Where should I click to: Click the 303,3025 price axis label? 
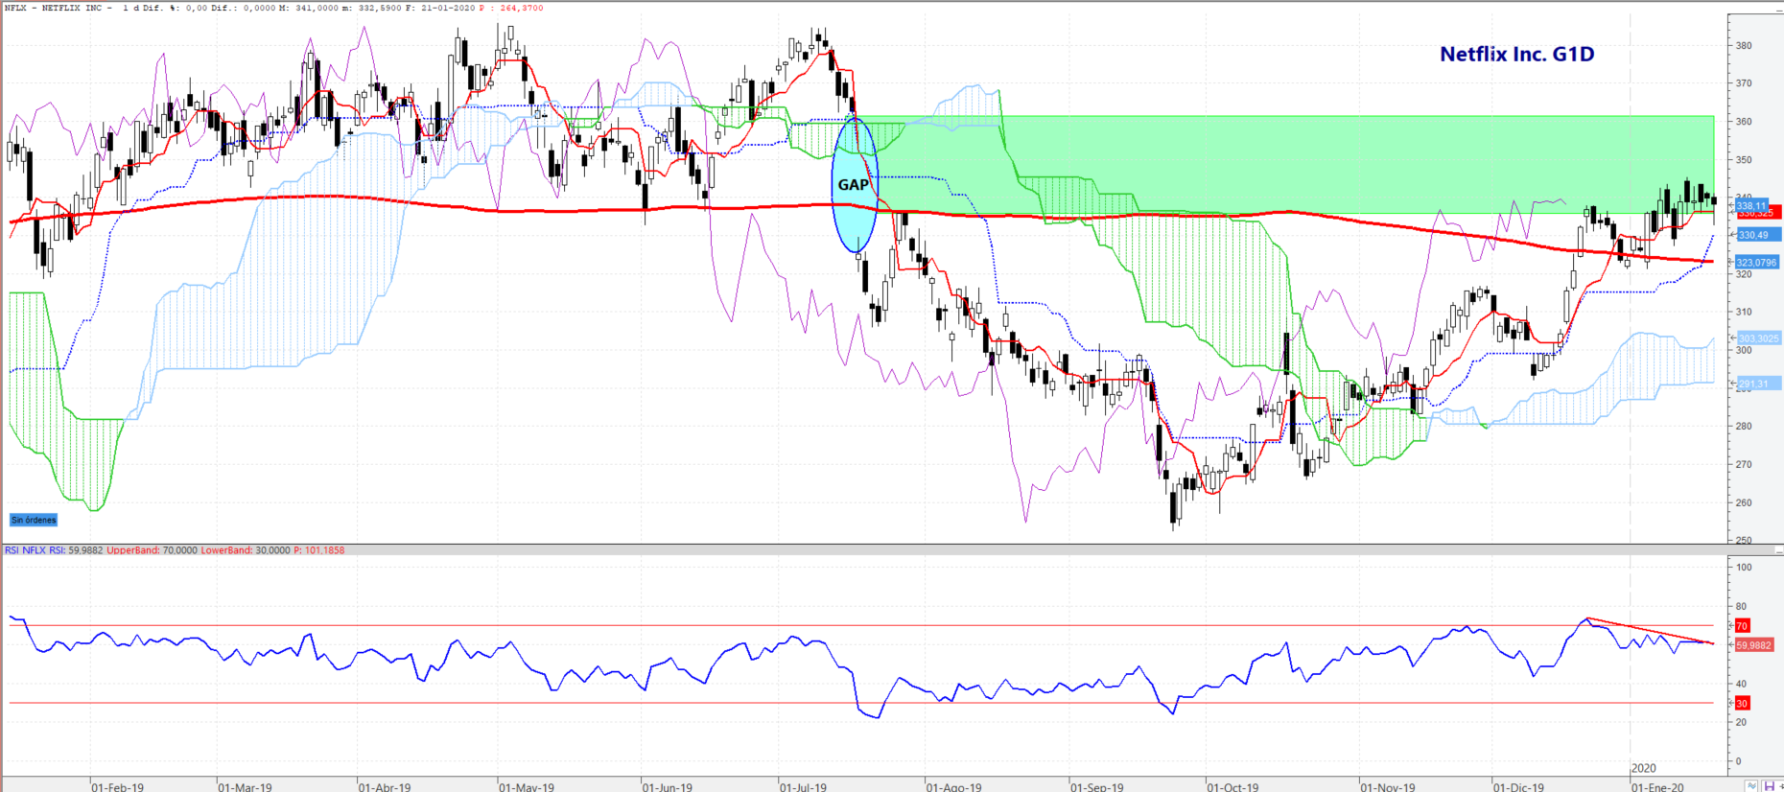click(x=1757, y=338)
